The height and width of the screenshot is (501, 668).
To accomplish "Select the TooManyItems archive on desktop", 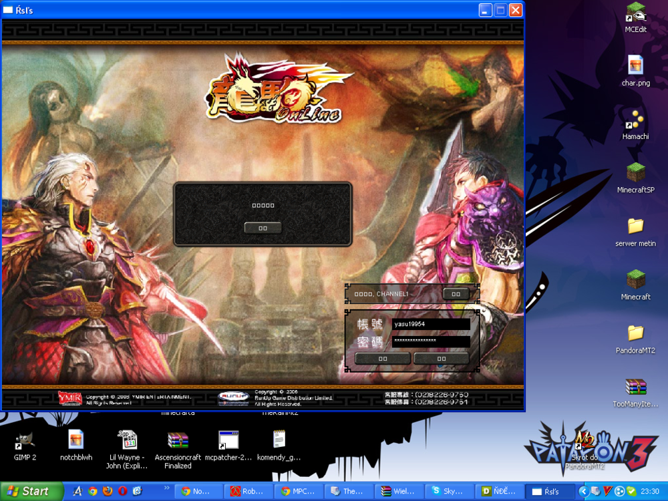I will tap(635, 393).
